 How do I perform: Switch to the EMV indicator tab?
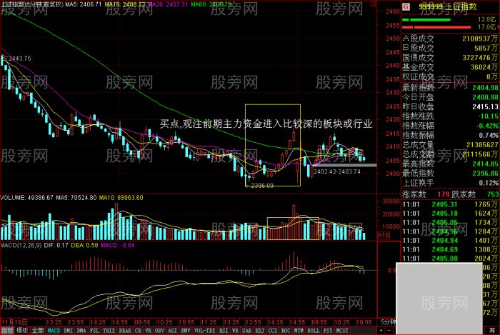[x=185, y=331]
